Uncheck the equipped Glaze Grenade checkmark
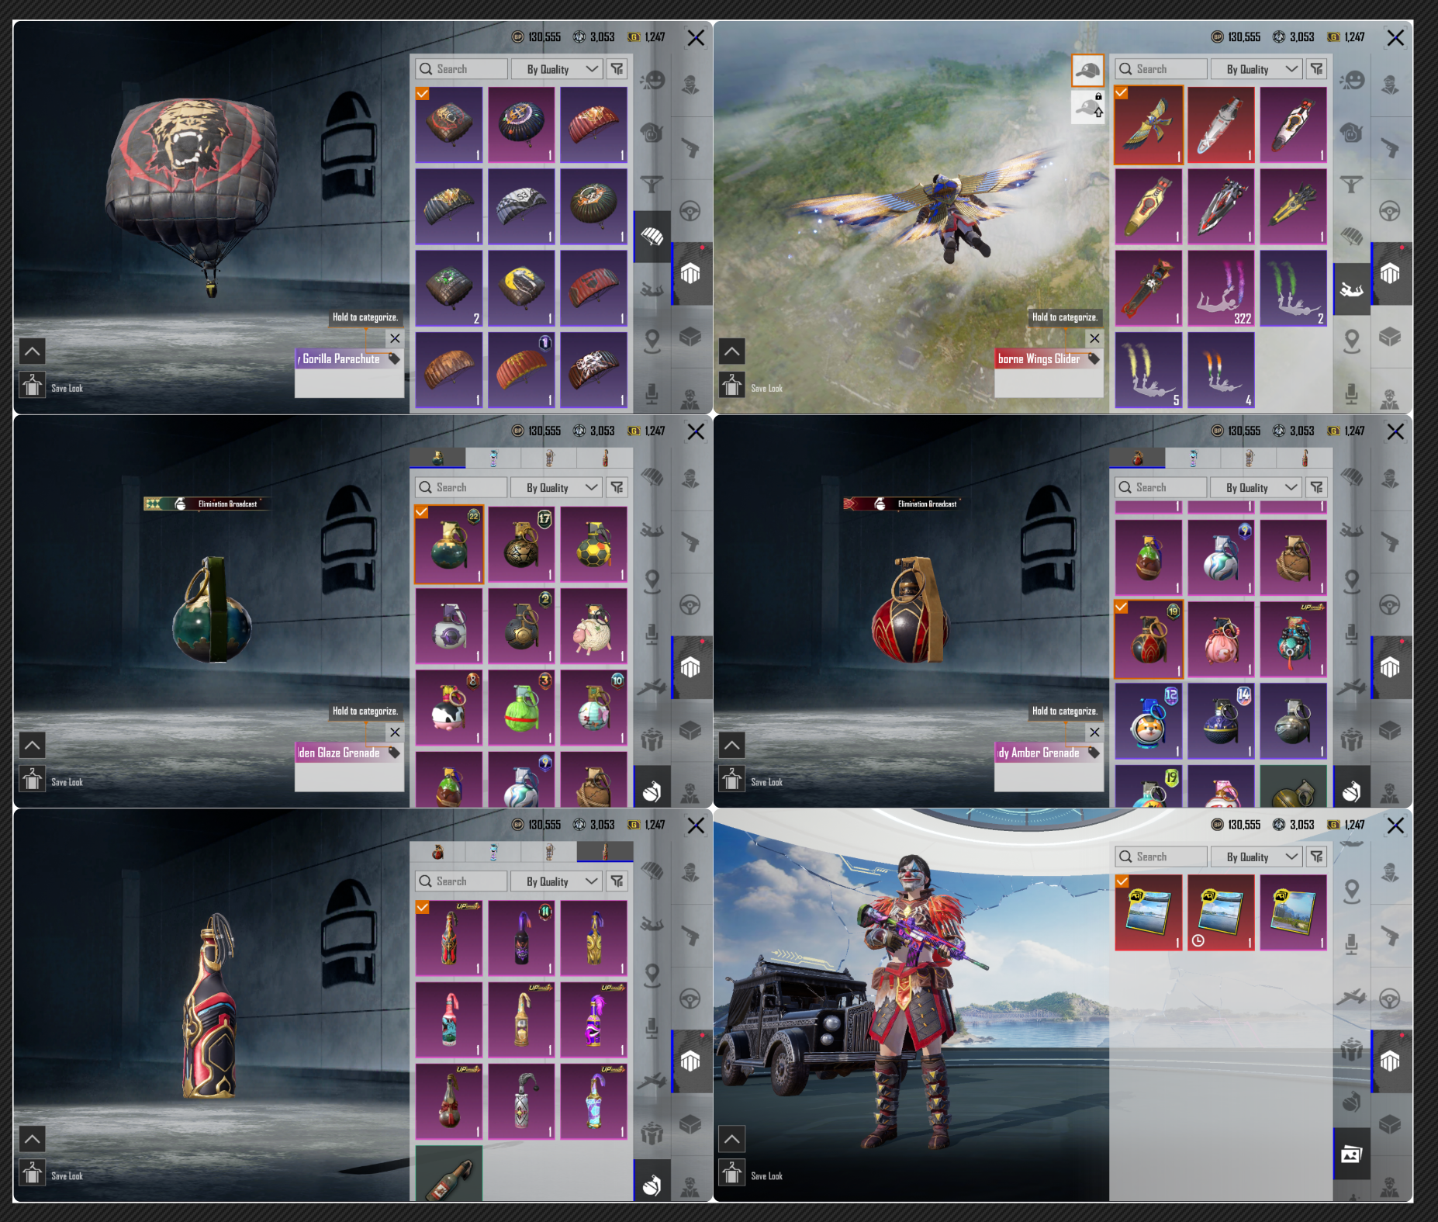Viewport: 1438px width, 1222px height. pyautogui.click(x=422, y=512)
